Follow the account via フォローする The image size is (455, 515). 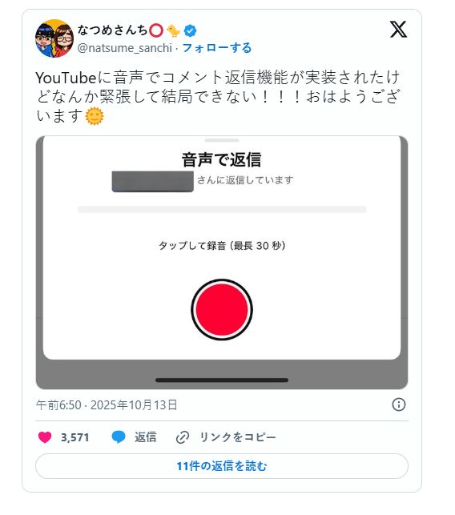217,48
